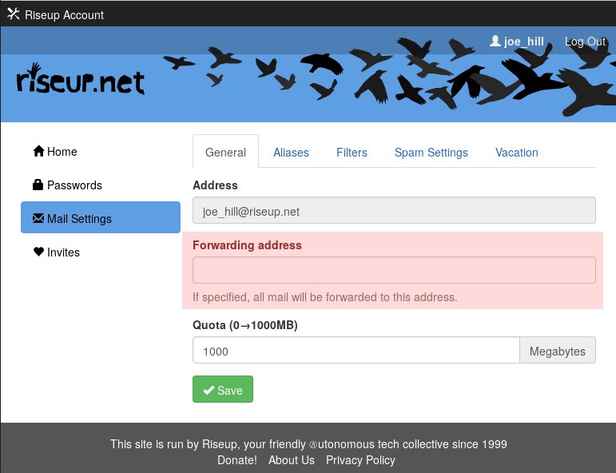Click the Passwords lock icon
This screenshot has height=473, width=616.
point(38,185)
